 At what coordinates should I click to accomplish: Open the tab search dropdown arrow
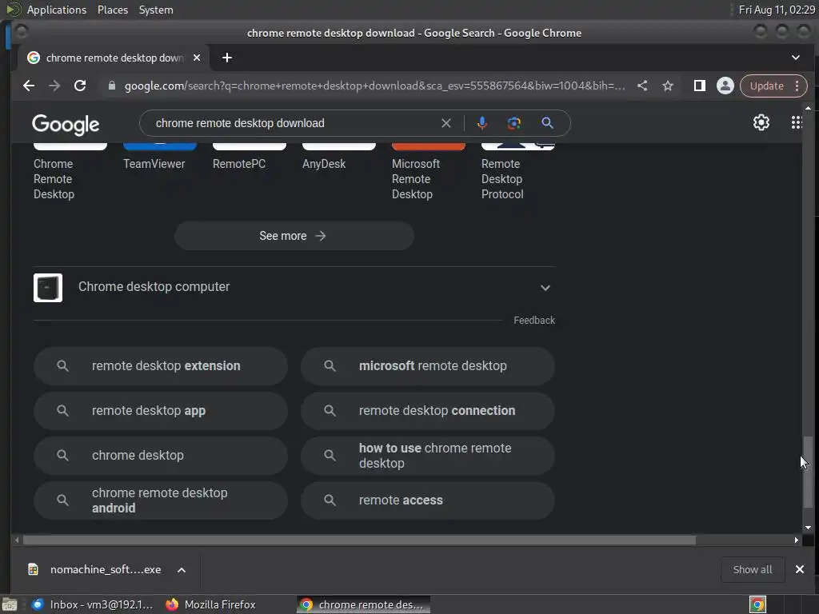[x=796, y=58]
